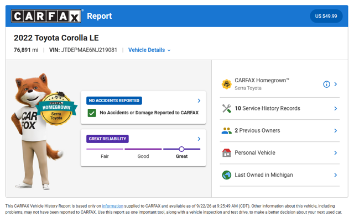Image resolution: width=354 pixels, height=217 pixels.
Task: Click the Last Owned in Michigan label
Action: [264, 175]
